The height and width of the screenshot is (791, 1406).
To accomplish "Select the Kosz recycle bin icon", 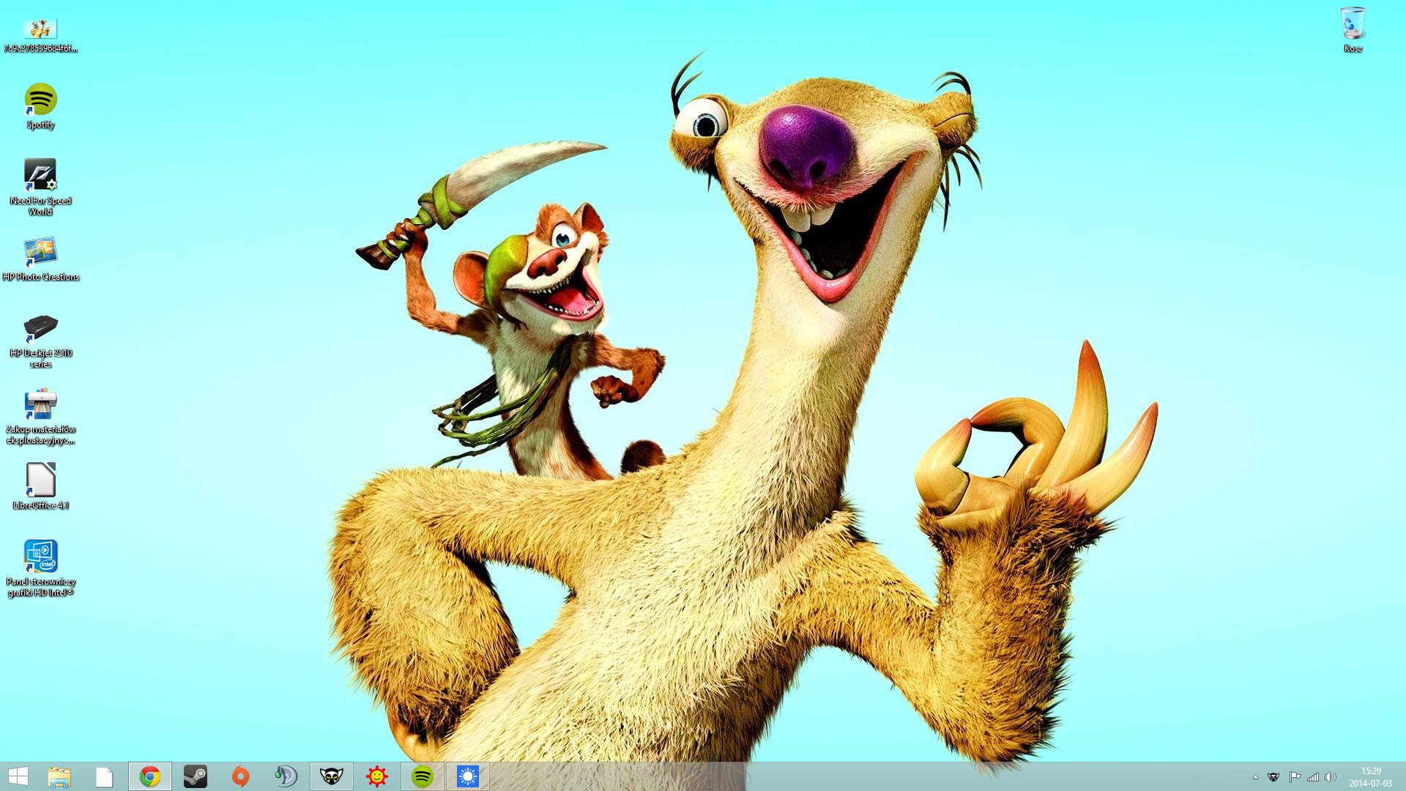I will point(1353,30).
